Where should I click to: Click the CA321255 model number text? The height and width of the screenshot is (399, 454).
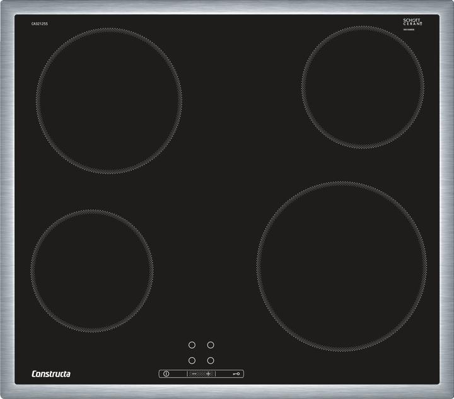[x=39, y=24]
